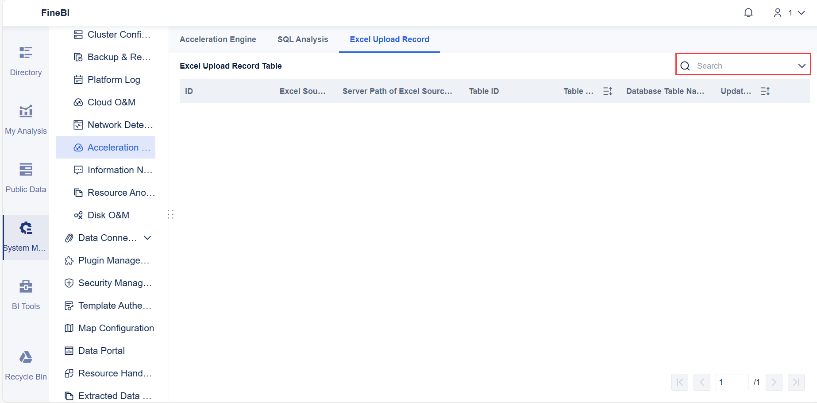Open Map Configuration via its map icon
The height and width of the screenshot is (403, 817).
[69, 328]
